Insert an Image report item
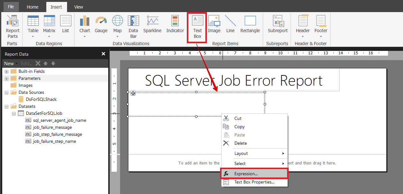The height and width of the screenshot is (194, 403). click(214, 24)
